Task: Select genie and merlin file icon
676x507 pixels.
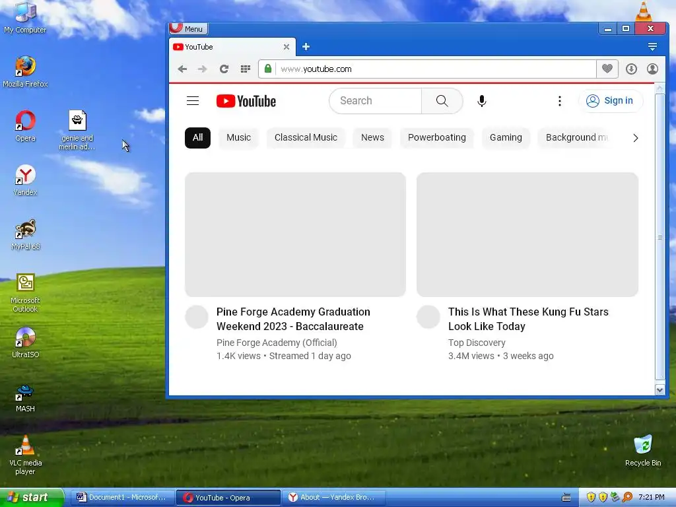Action: [77, 130]
